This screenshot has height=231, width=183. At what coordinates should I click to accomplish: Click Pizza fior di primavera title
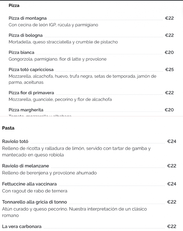pyautogui.click(x=31, y=93)
